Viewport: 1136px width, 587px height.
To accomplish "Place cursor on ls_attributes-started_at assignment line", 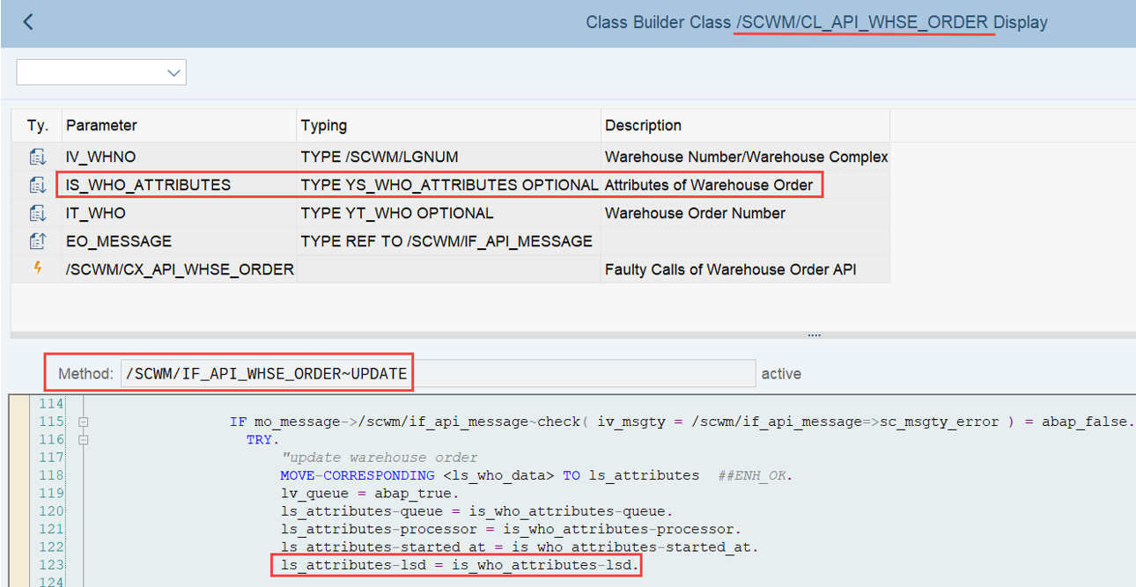I will pos(520,547).
